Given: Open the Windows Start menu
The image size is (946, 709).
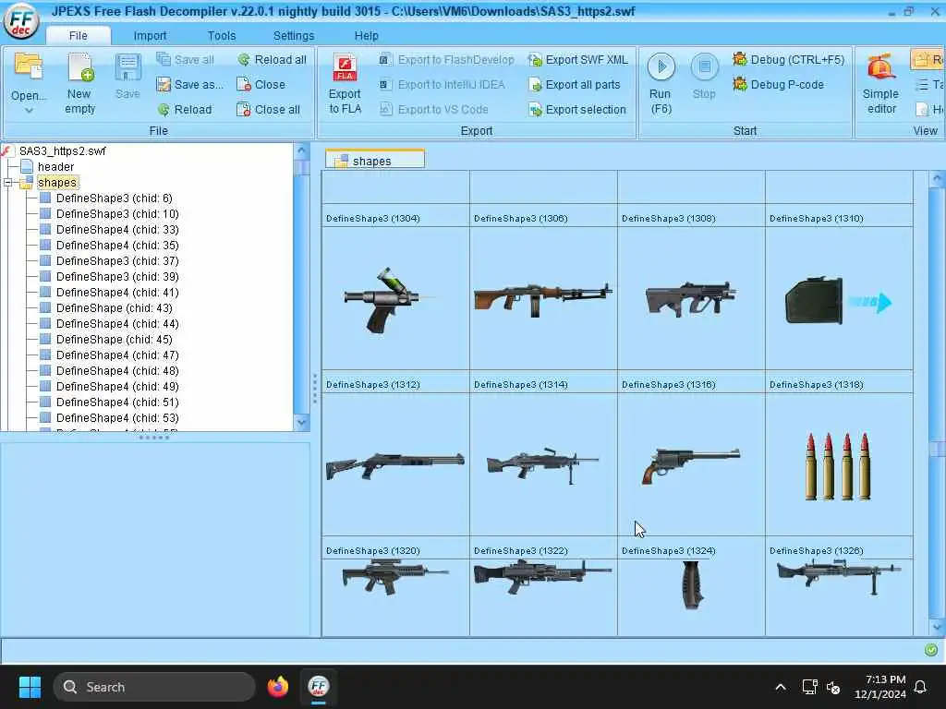Looking at the screenshot, I should click(30, 687).
